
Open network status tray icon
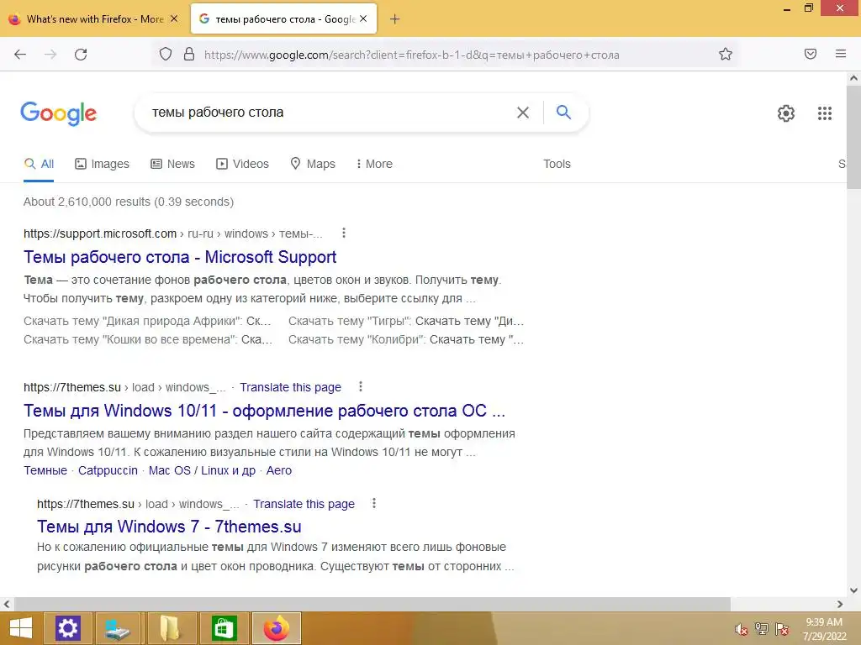[x=762, y=628]
